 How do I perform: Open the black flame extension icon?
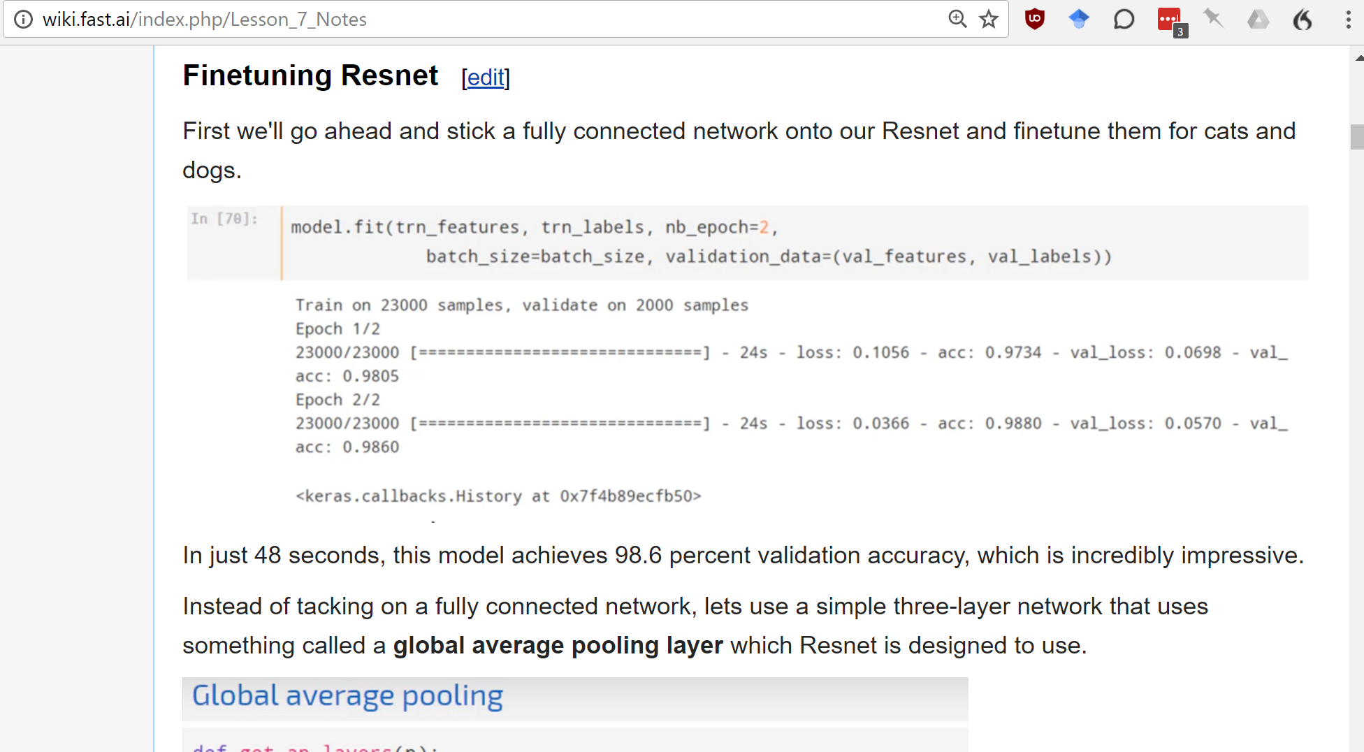(x=1303, y=20)
